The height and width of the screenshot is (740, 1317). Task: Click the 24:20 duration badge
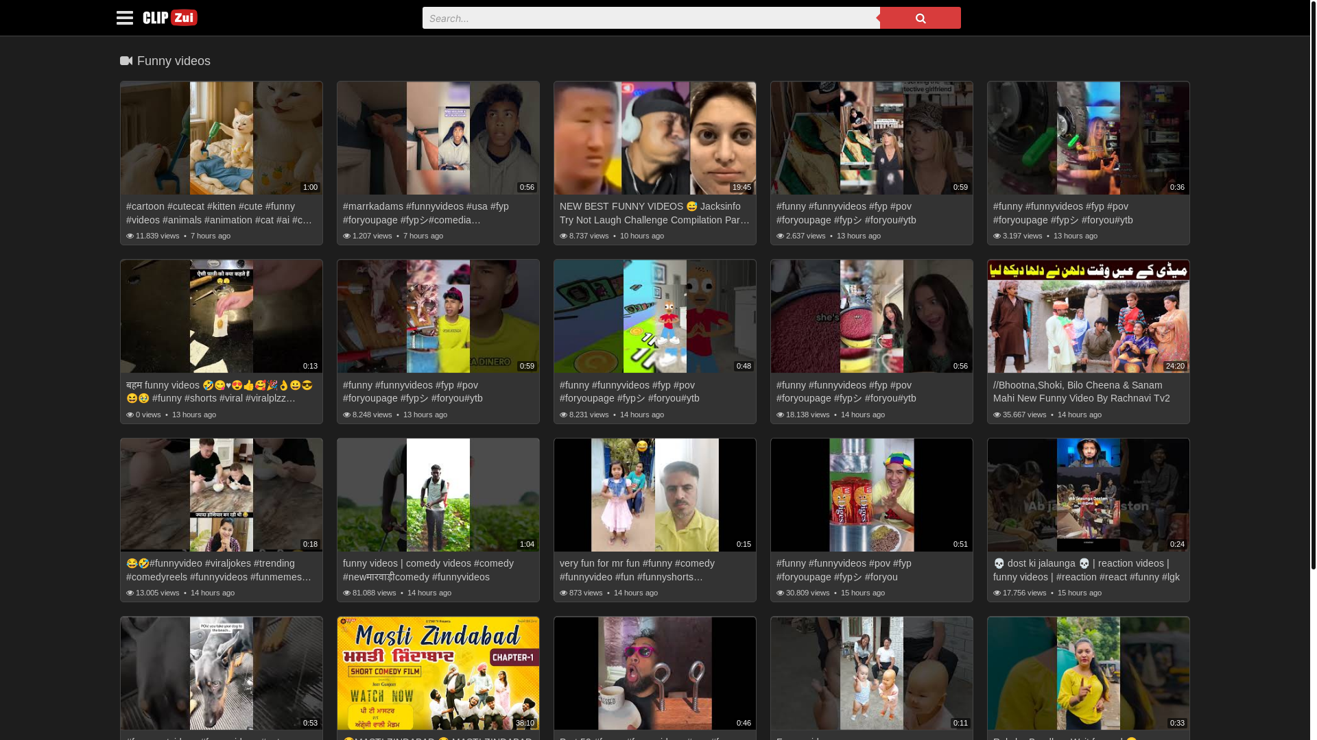1176,366
